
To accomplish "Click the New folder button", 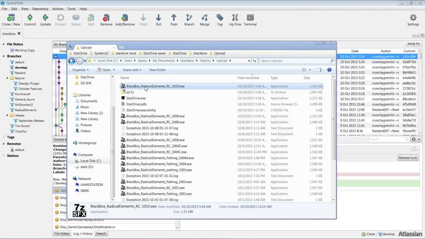I will click(x=157, y=70).
